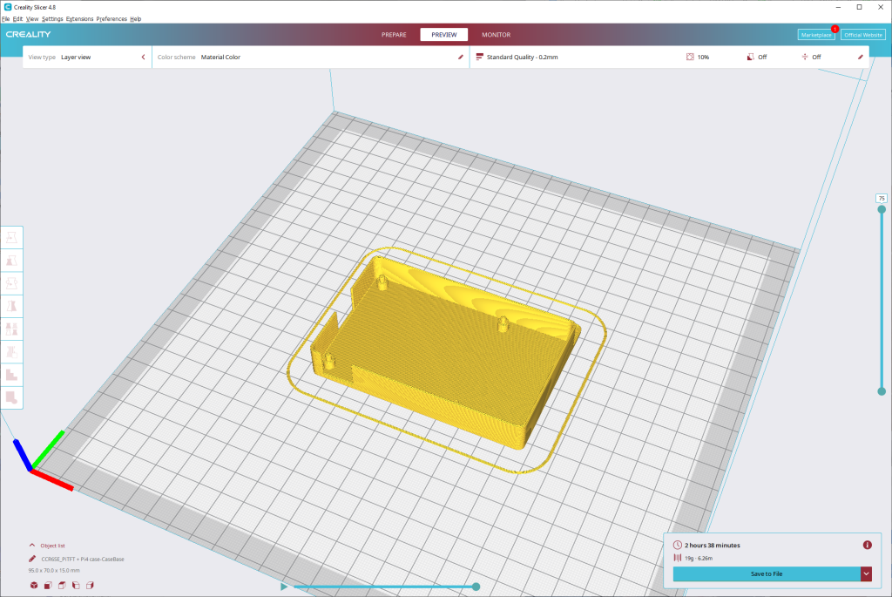Open the Material Color scheme dropdown

click(x=311, y=57)
